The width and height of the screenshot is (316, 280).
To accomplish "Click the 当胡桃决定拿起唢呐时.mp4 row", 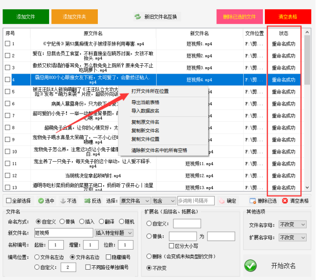I will [x=93, y=175].
